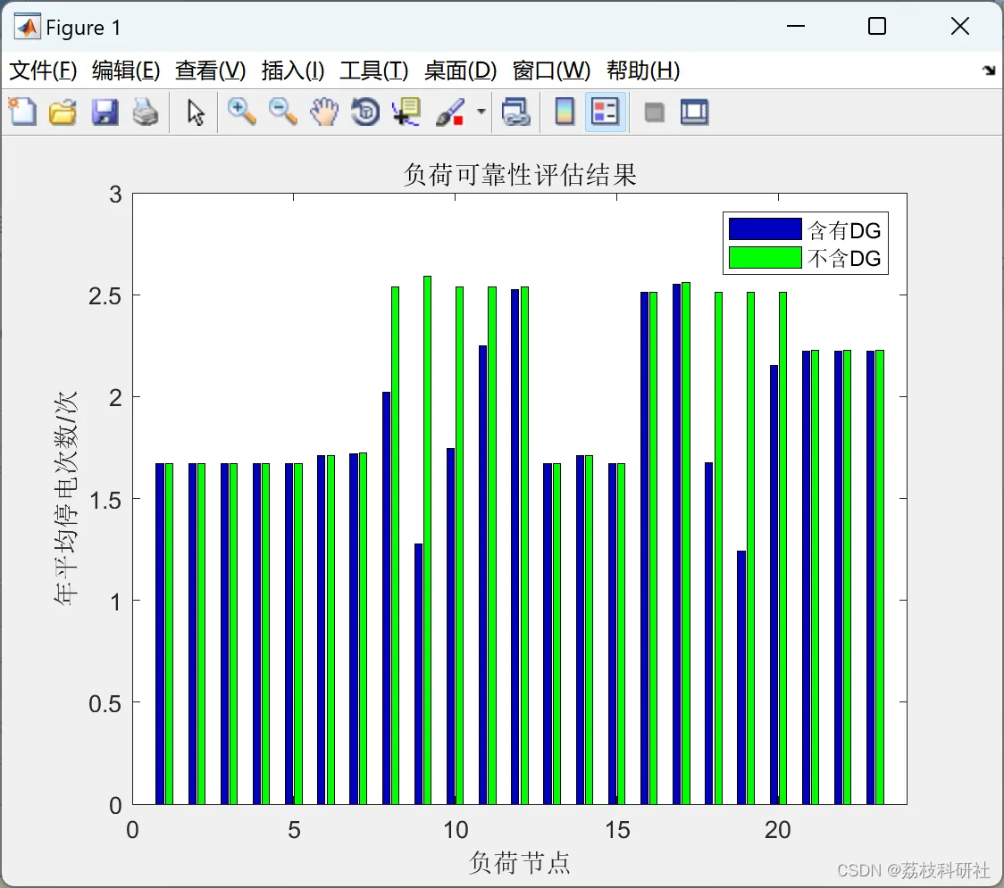Screen dimensions: 1004x888
Task: Click the blue 含有DG legend swatch
Action: (x=766, y=229)
